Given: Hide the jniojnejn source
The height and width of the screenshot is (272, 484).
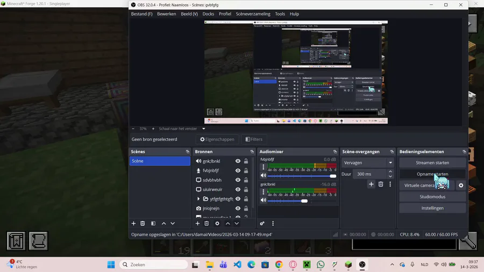Looking at the screenshot, I should [238, 209].
